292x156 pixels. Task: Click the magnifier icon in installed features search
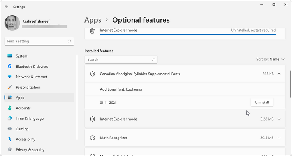pos(154,60)
